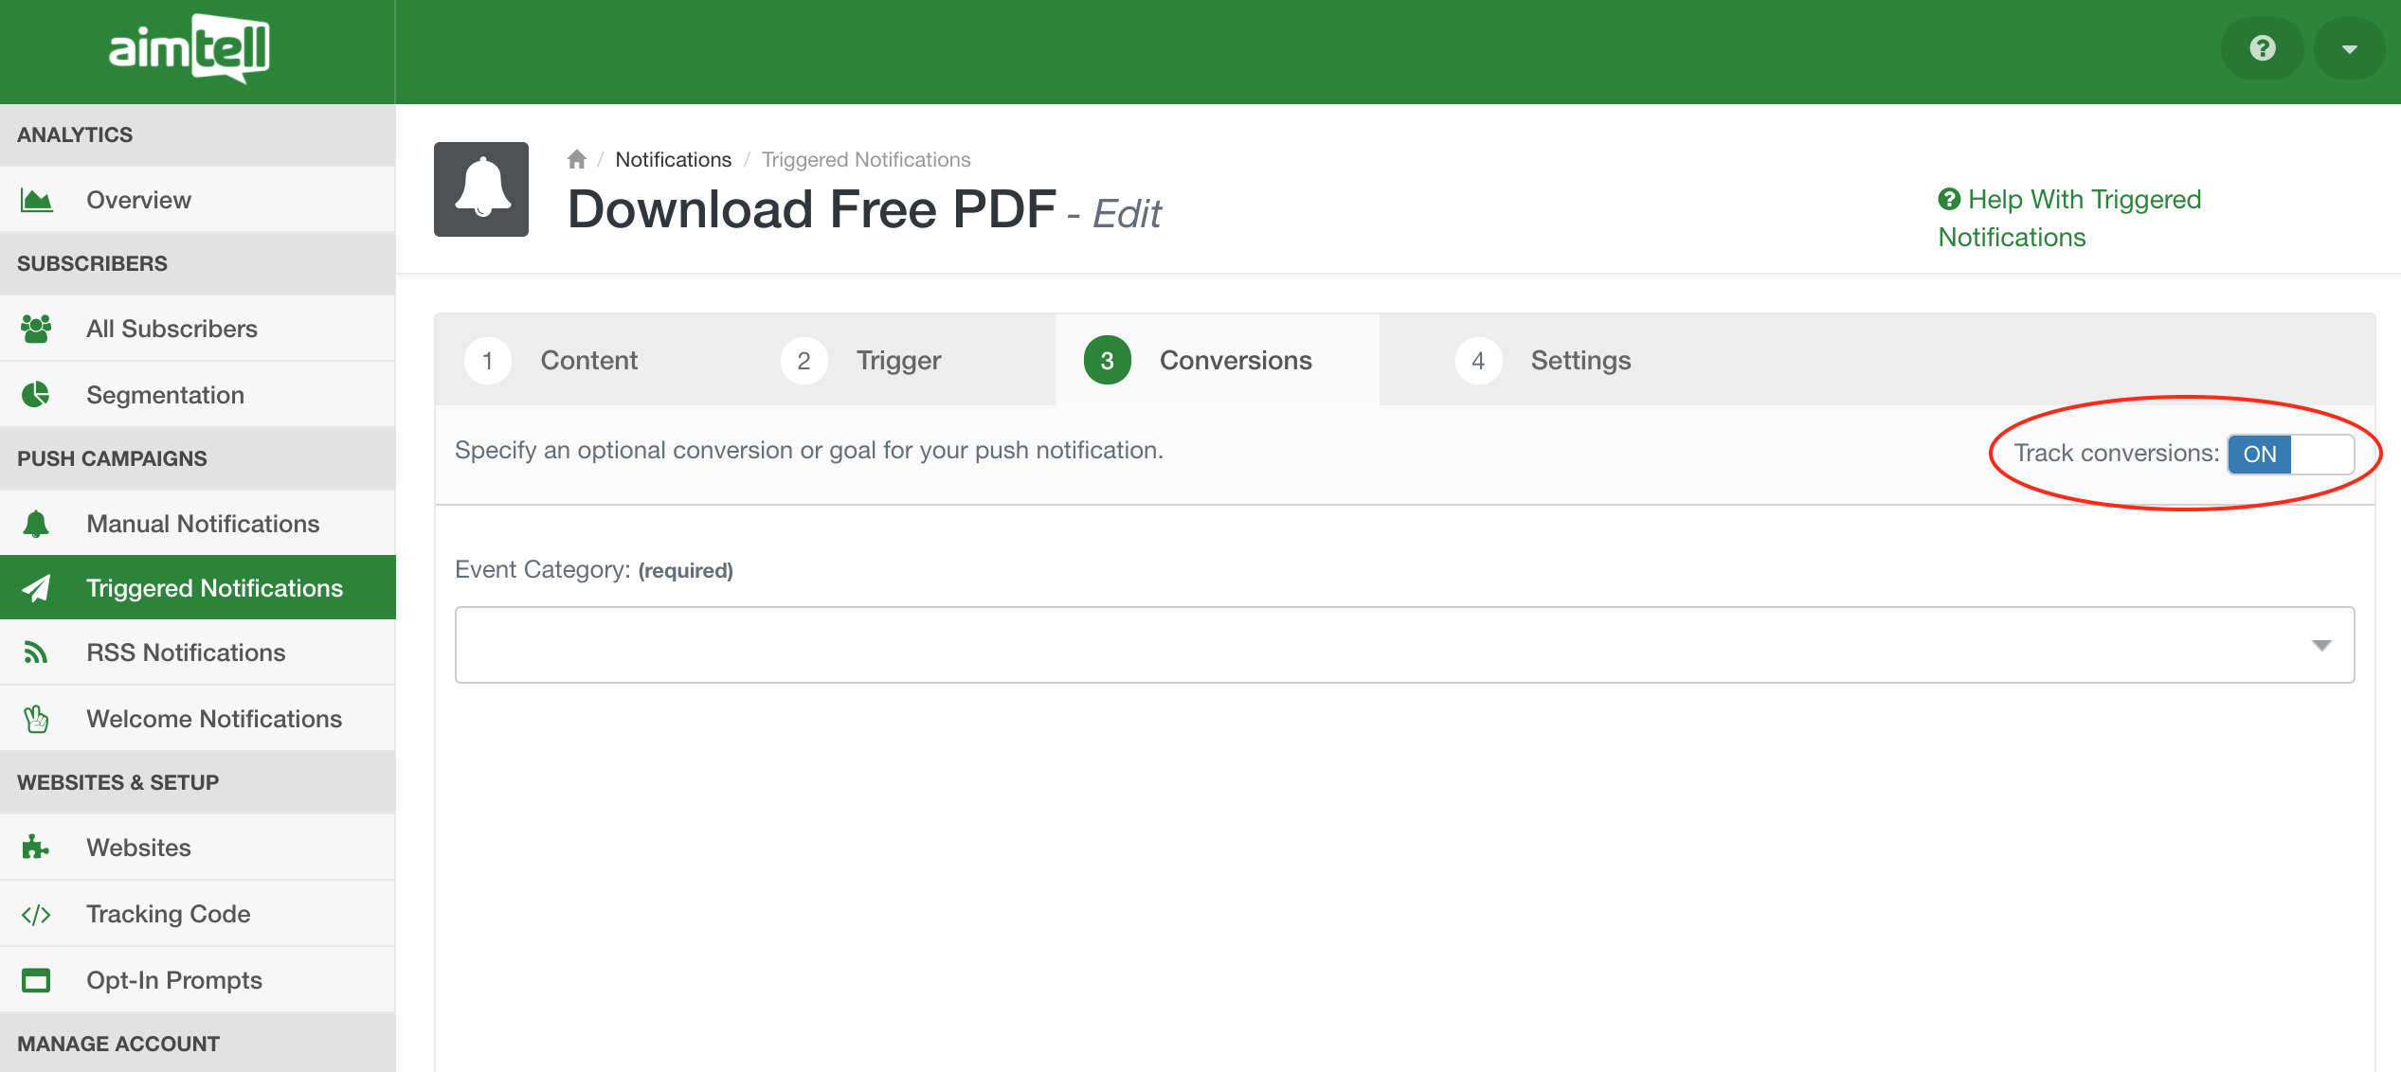Switch to the Content step tab
The width and height of the screenshot is (2401, 1072).
pos(587,361)
